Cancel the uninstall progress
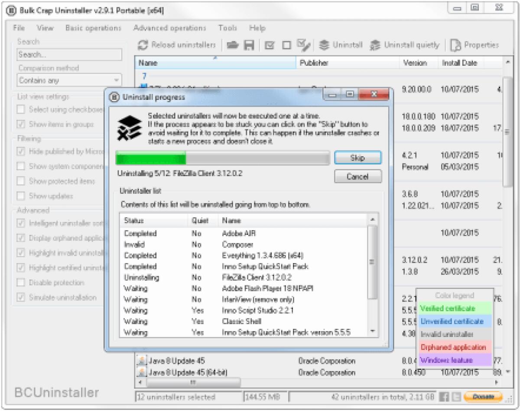This screenshot has width=520, height=411. point(358,177)
